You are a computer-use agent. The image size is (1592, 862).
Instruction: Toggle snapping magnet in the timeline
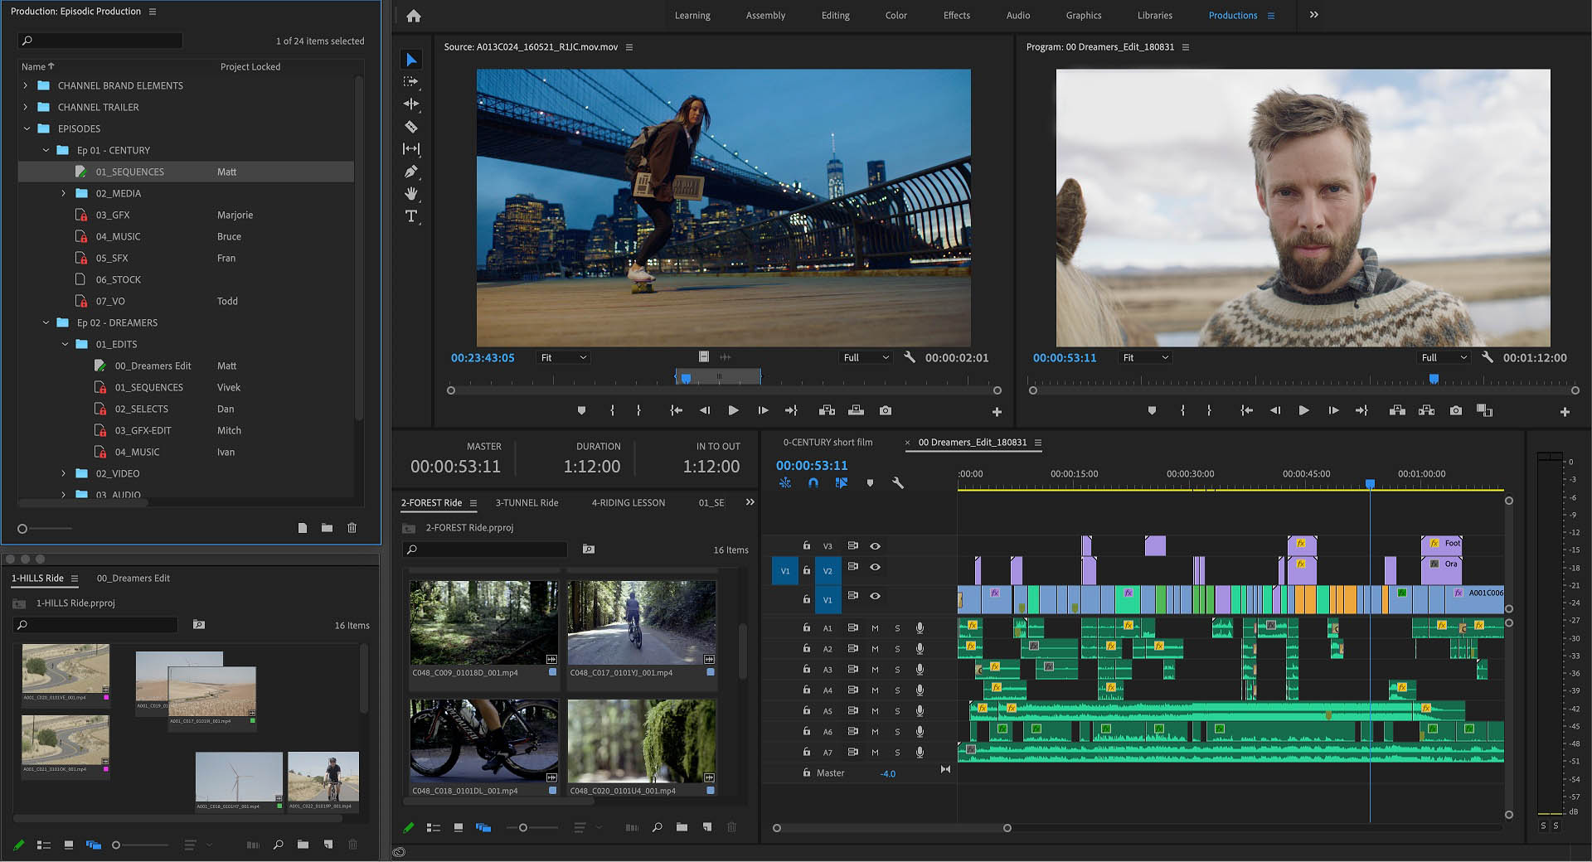pyautogui.click(x=813, y=482)
